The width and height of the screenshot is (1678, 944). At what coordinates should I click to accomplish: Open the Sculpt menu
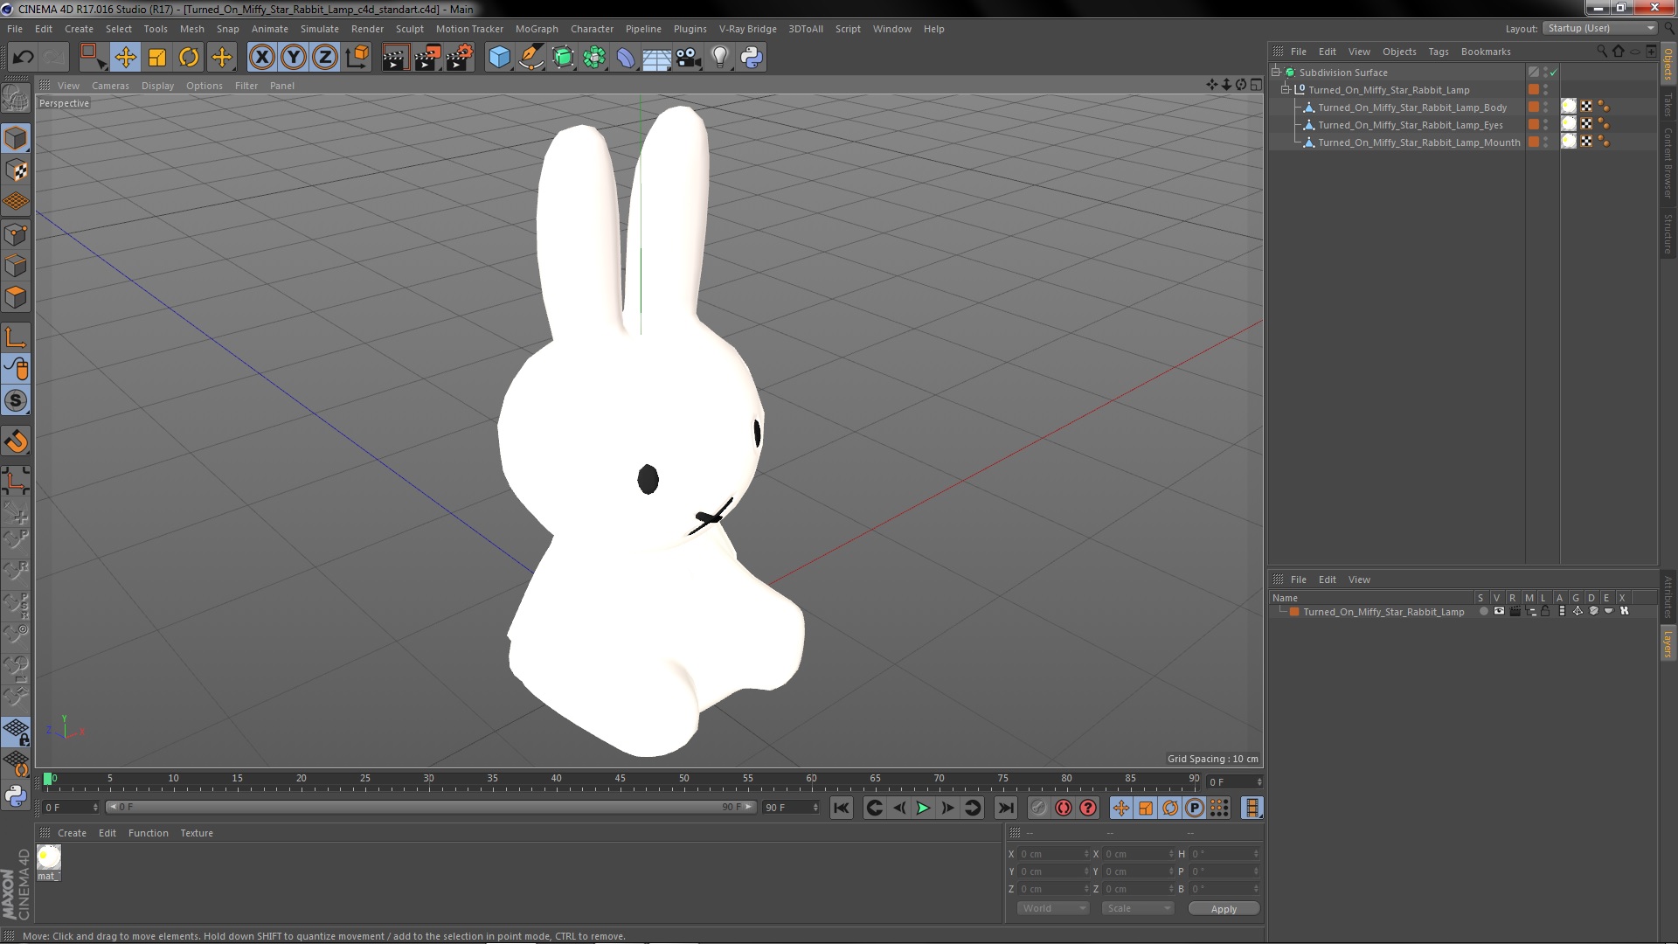pos(409,29)
